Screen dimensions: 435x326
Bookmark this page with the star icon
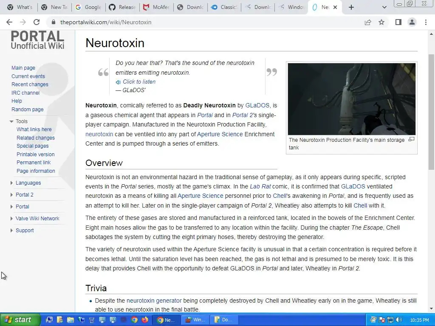click(x=382, y=22)
